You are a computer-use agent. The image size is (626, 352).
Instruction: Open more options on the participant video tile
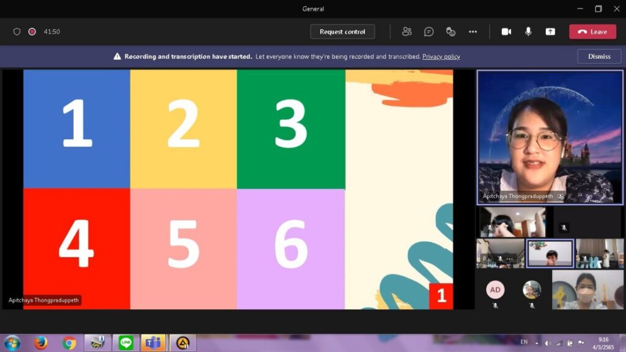pyautogui.click(x=509, y=259)
